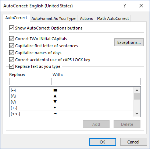Screen dimensions: 150x149
Task: Click the help question mark icon
Action: point(125,6)
